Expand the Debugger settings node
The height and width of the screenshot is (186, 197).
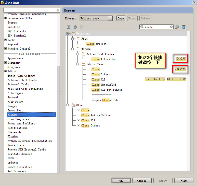pyautogui.click(x=5, y=63)
